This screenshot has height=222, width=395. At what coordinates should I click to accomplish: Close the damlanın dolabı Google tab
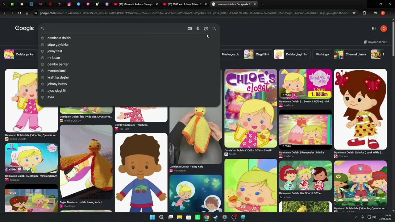255,4
